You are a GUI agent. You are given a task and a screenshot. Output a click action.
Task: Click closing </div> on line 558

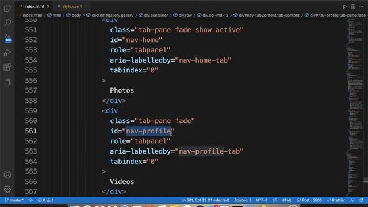pyautogui.click(x=114, y=101)
